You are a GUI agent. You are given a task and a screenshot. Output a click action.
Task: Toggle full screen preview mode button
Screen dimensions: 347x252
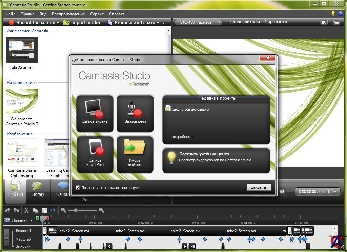[x=324, y=22]
